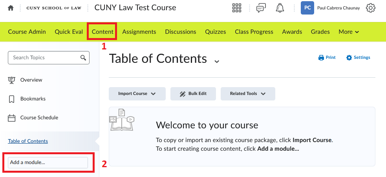The height and width of the screenshot is (177, 386).
Task: Open admin tools gear icon
Action: (371, 8)
